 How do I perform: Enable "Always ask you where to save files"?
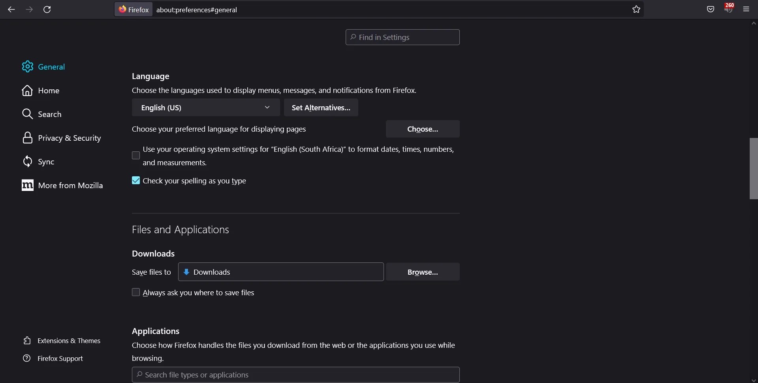[136, 292]
